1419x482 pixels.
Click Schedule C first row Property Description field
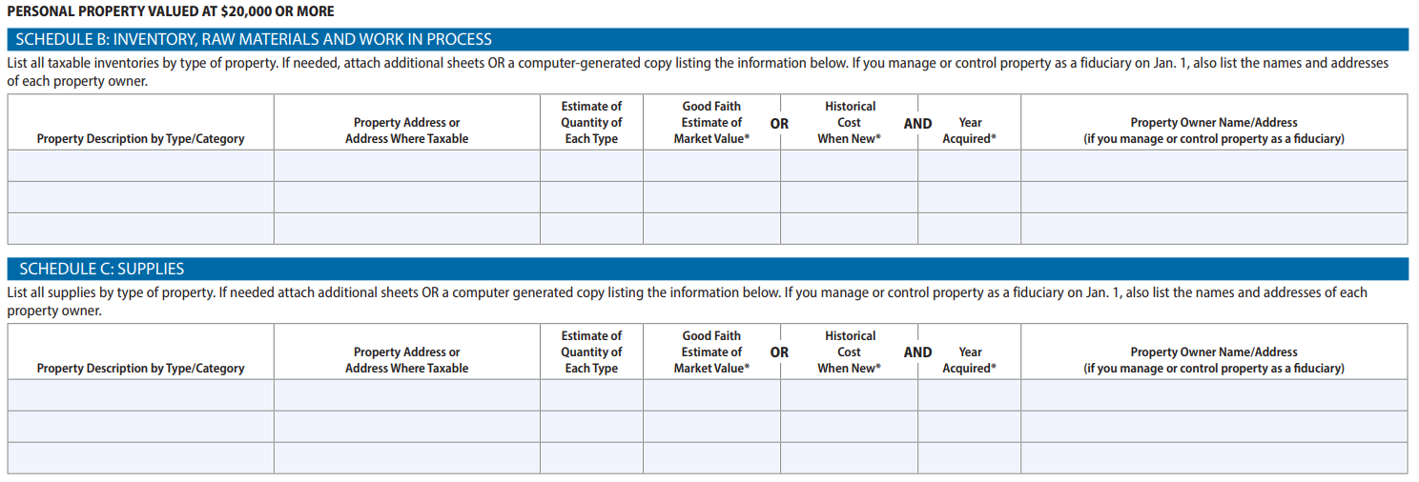click(140, 395)
